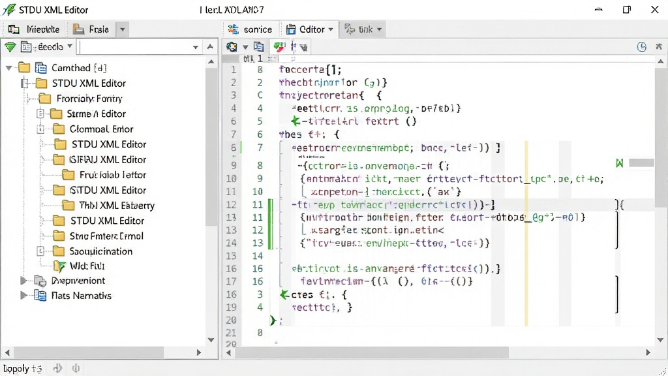Click the "Frsia" folder toolbar button

[x=91, y=29]
